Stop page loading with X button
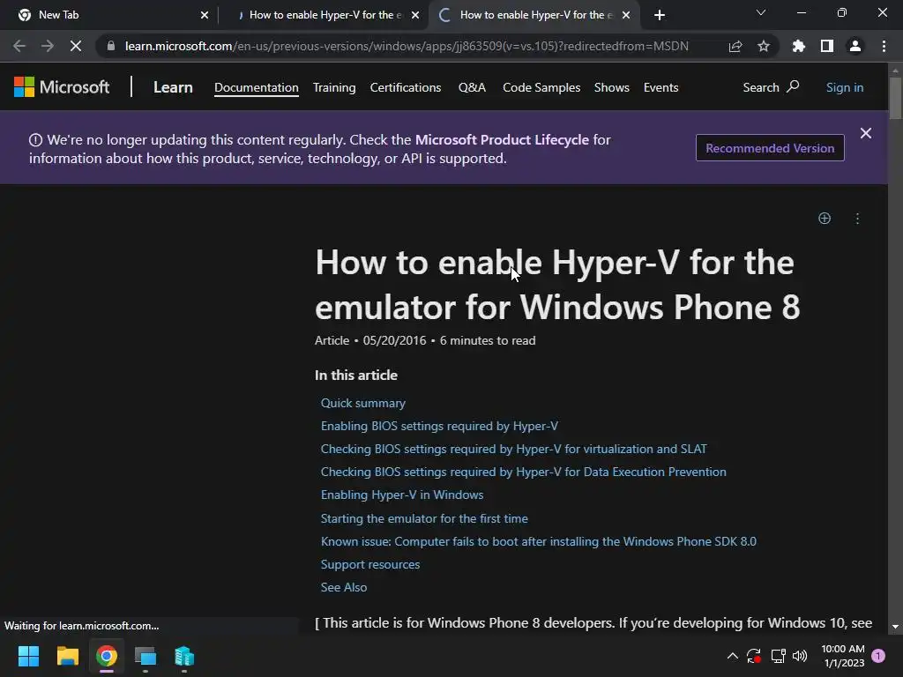903x677 pixels. point(76,46)
